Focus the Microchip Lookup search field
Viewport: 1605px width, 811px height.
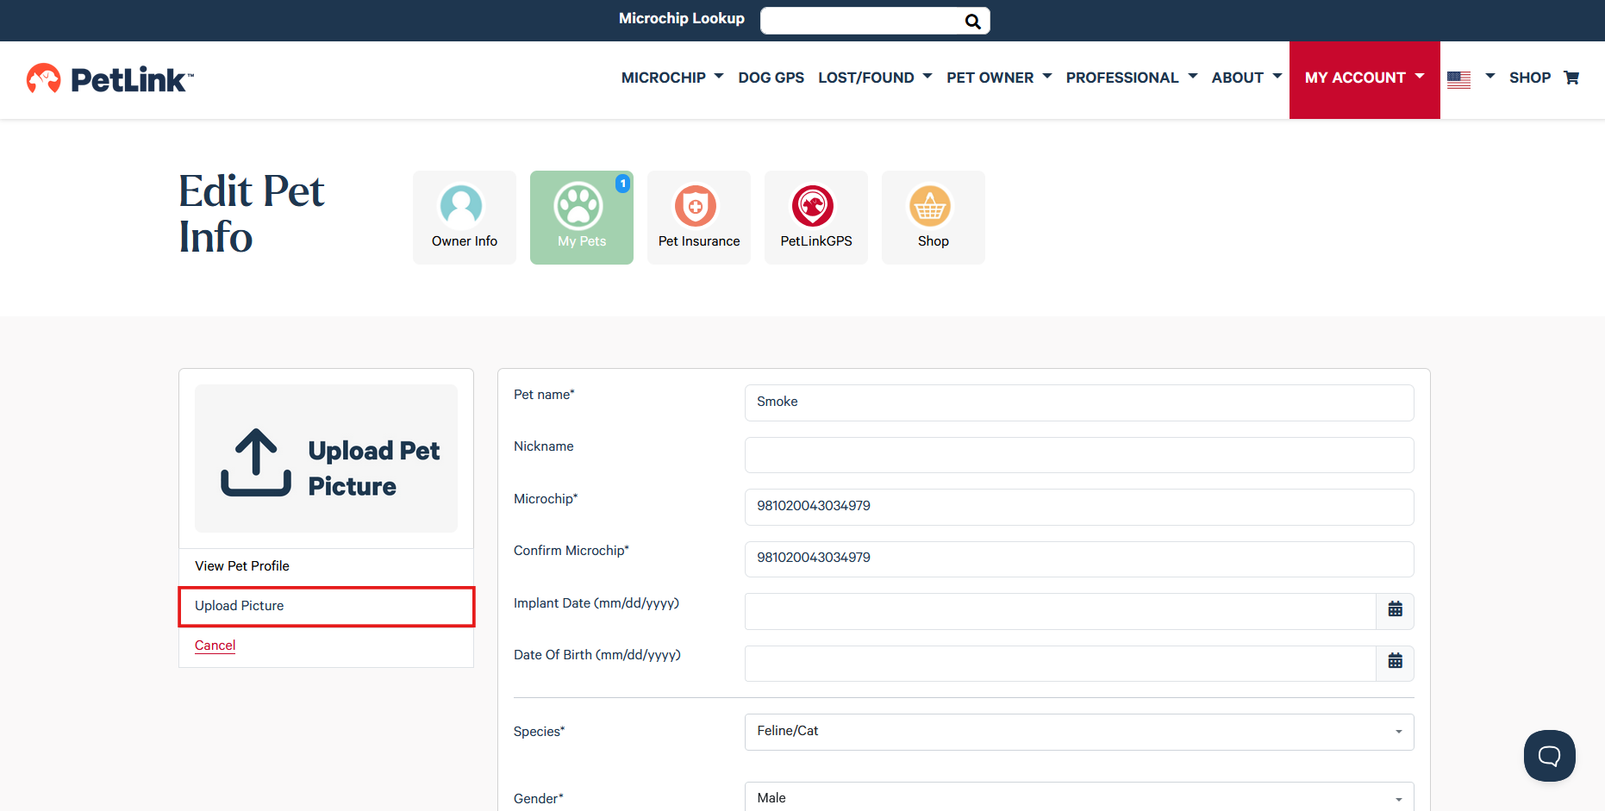[862, 22]
